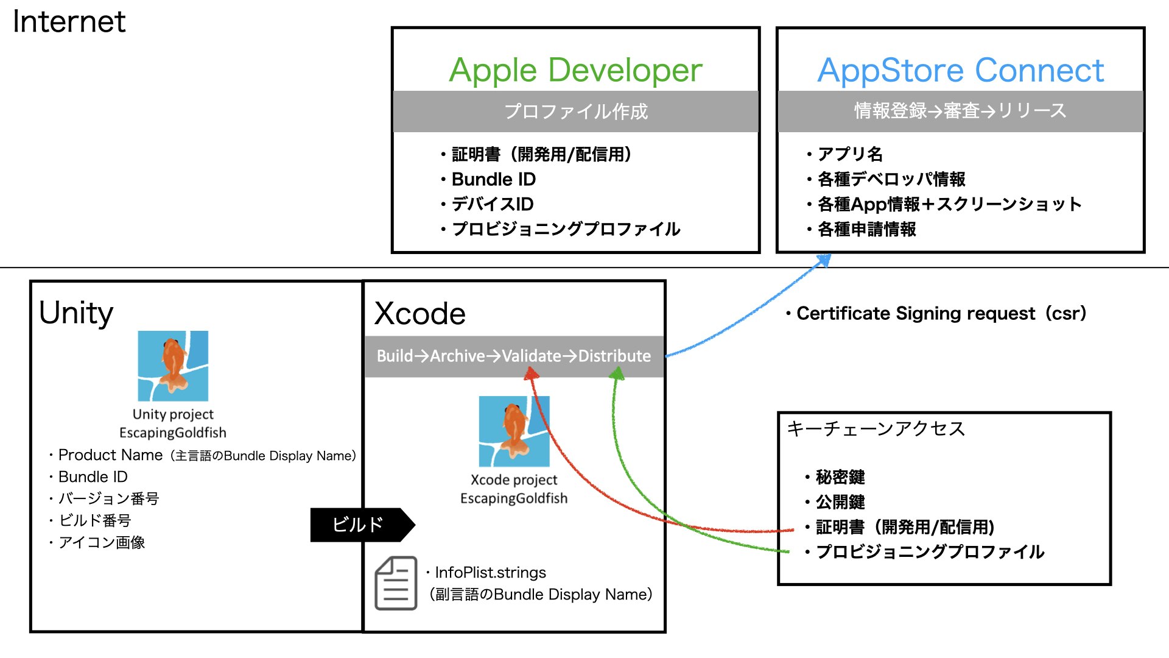Click the キーチェーンアクセス heading

coord(876,429)
